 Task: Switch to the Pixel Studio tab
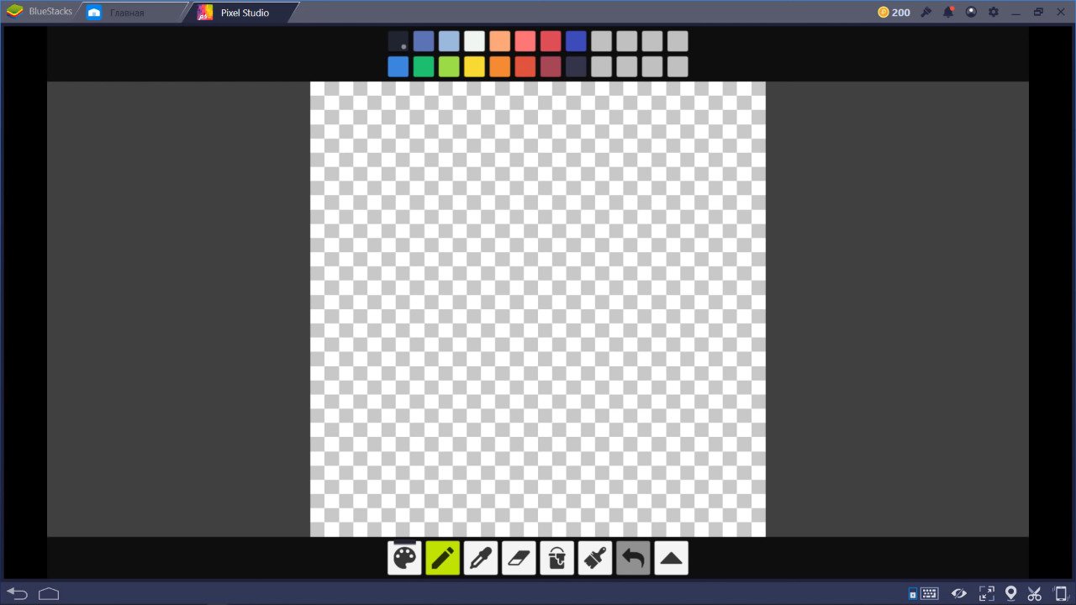[244, 13]
